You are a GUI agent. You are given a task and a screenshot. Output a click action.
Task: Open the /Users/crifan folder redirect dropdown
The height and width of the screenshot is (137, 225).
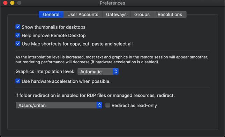[x=59, y=105]
